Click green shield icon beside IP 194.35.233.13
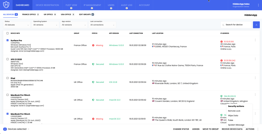This screenshot has width=262, height=134. coord(222,96)
